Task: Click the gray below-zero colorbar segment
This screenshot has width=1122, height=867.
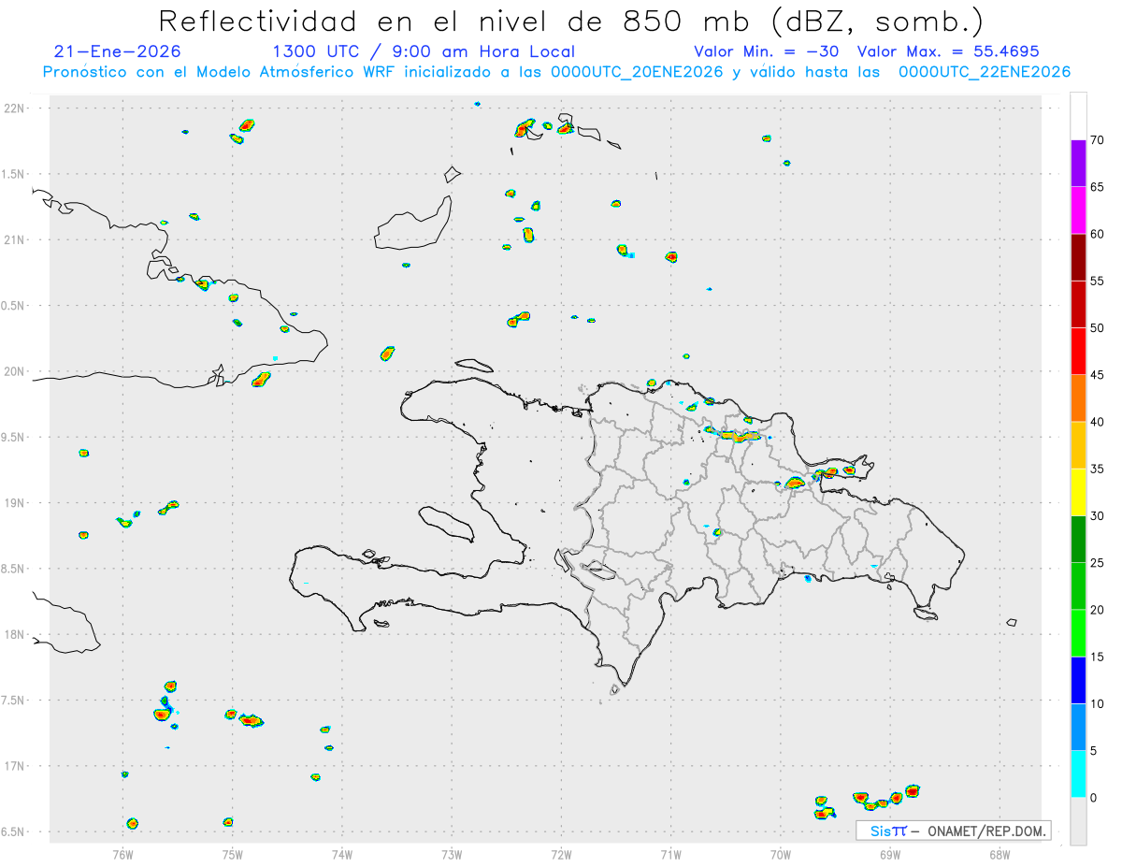Action: [x=1078, y=821]
